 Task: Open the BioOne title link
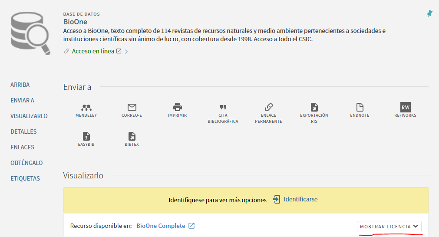click(75, 22)
